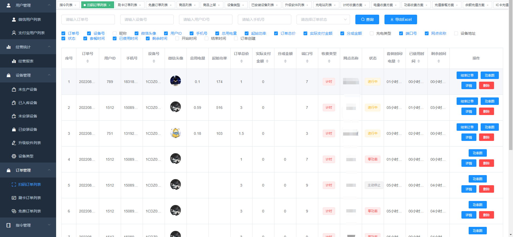Viewport: 513px width, 237px height.
Task: Click 结束订单 for row 1
Action: [467, 75]
